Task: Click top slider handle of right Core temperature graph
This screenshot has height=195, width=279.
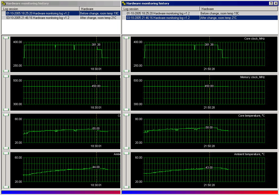Action: point(126,115)
